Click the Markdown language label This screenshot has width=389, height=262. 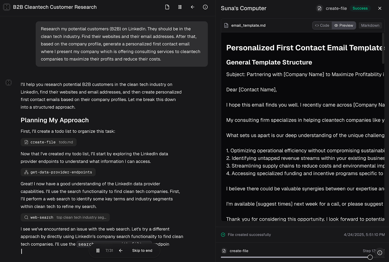pyautogui.click(x=370, y=25)
